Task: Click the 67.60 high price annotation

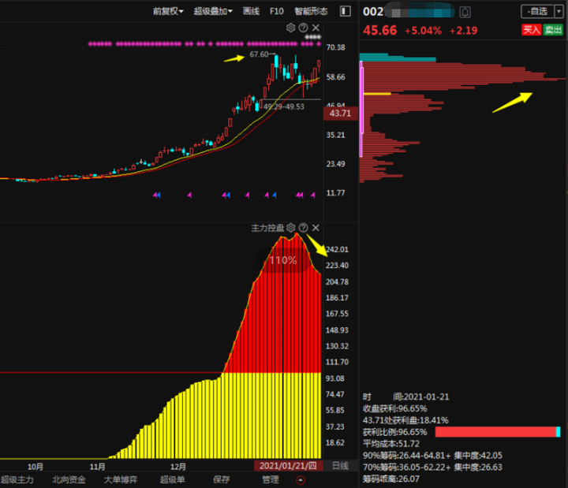Action: point(259,54)
